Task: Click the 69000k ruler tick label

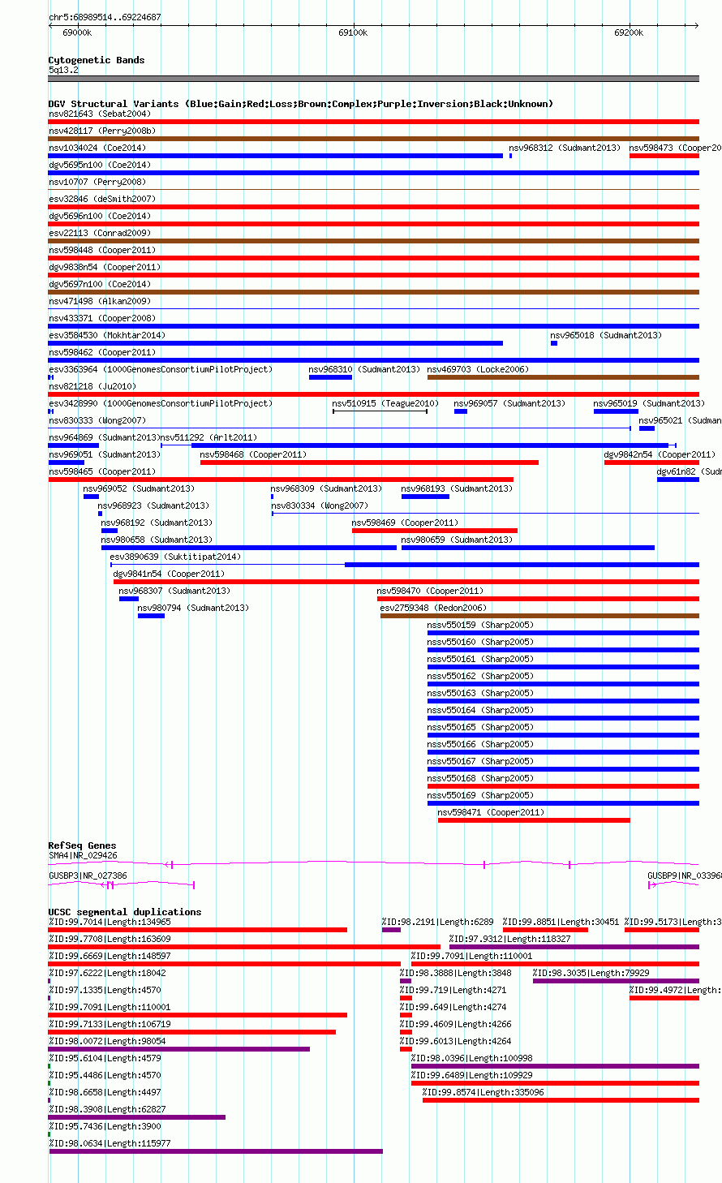Action: tap(77, 32)
